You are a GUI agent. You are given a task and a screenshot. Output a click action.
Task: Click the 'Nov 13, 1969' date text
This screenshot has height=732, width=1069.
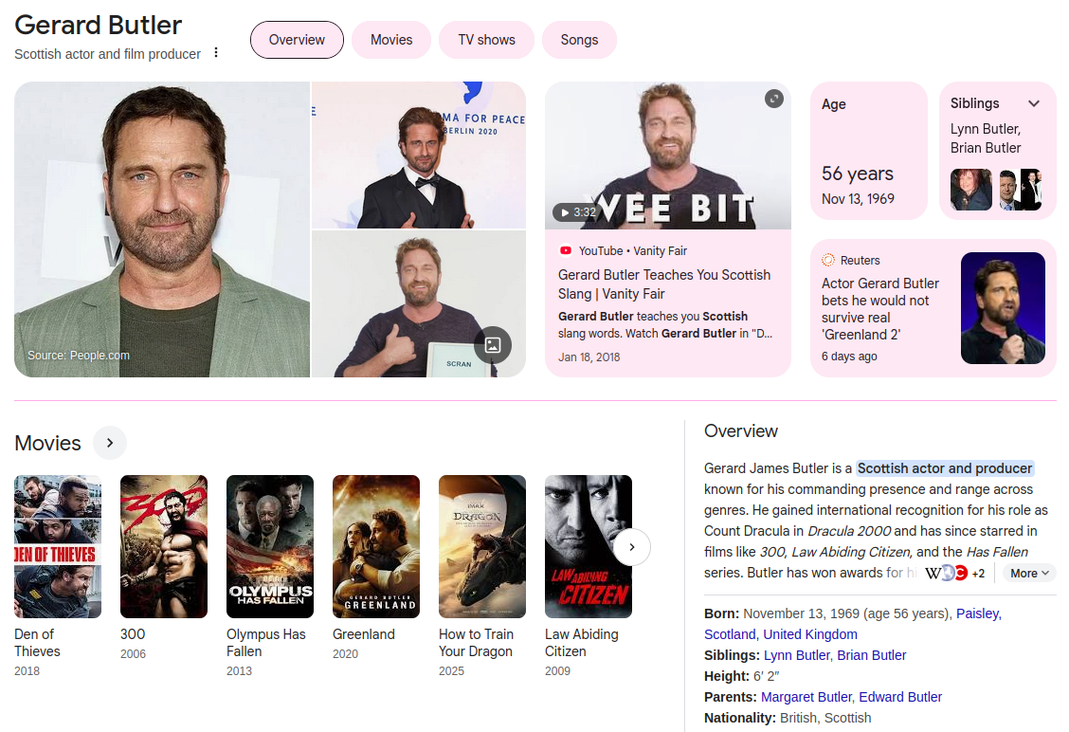(858, 198)
